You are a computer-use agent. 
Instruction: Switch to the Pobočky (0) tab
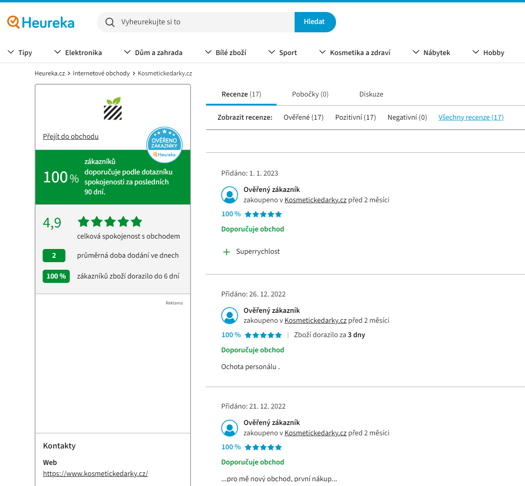click(310, 94)
